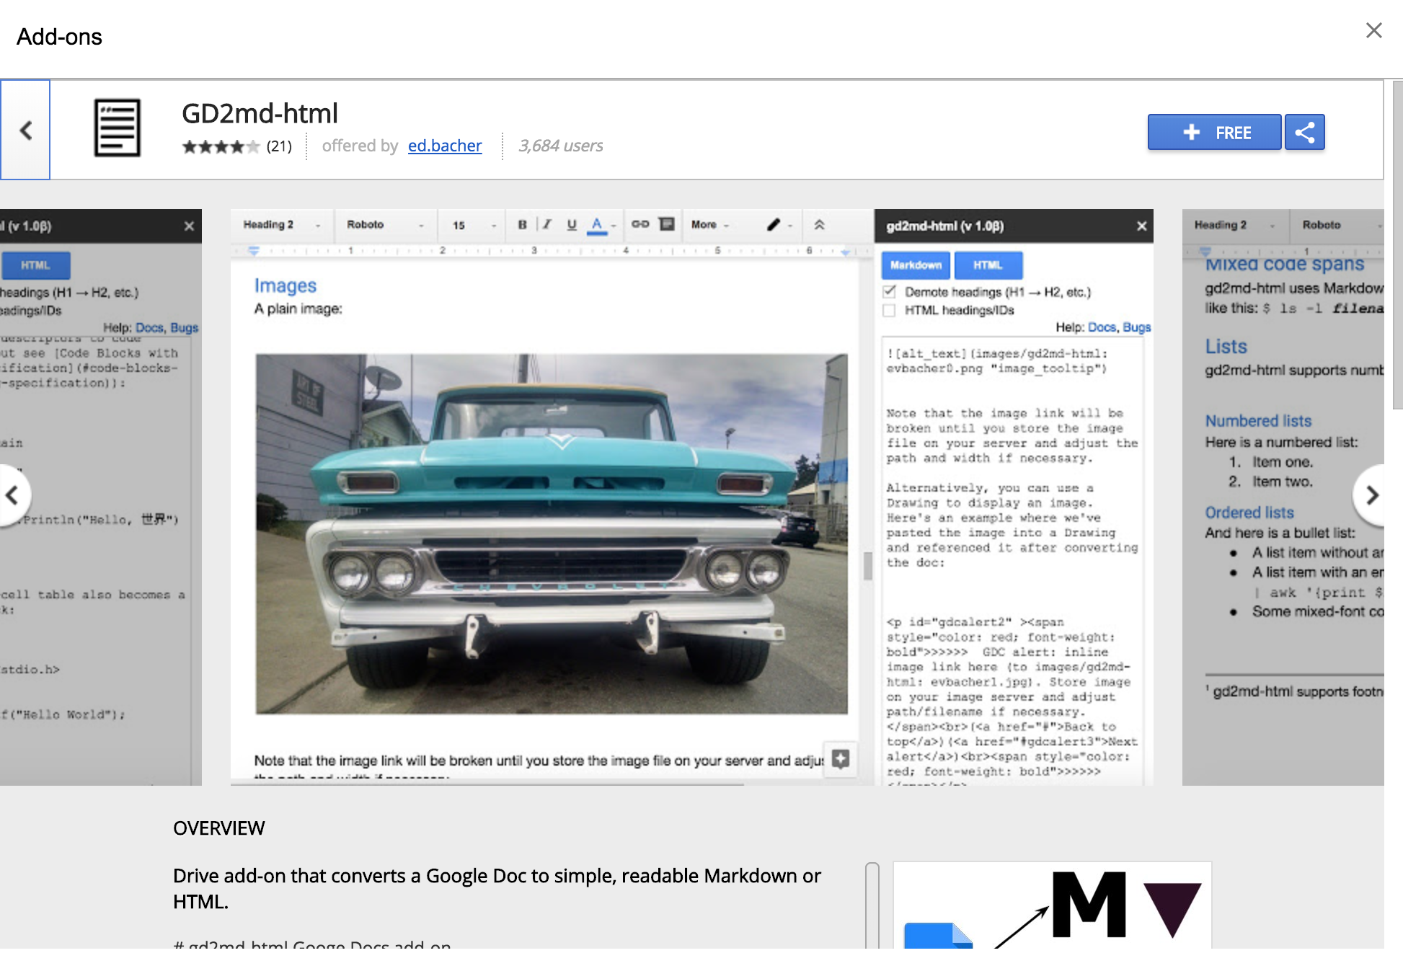
Task: Click the GD2md-html document icon
Action: (x=117, y=128)
